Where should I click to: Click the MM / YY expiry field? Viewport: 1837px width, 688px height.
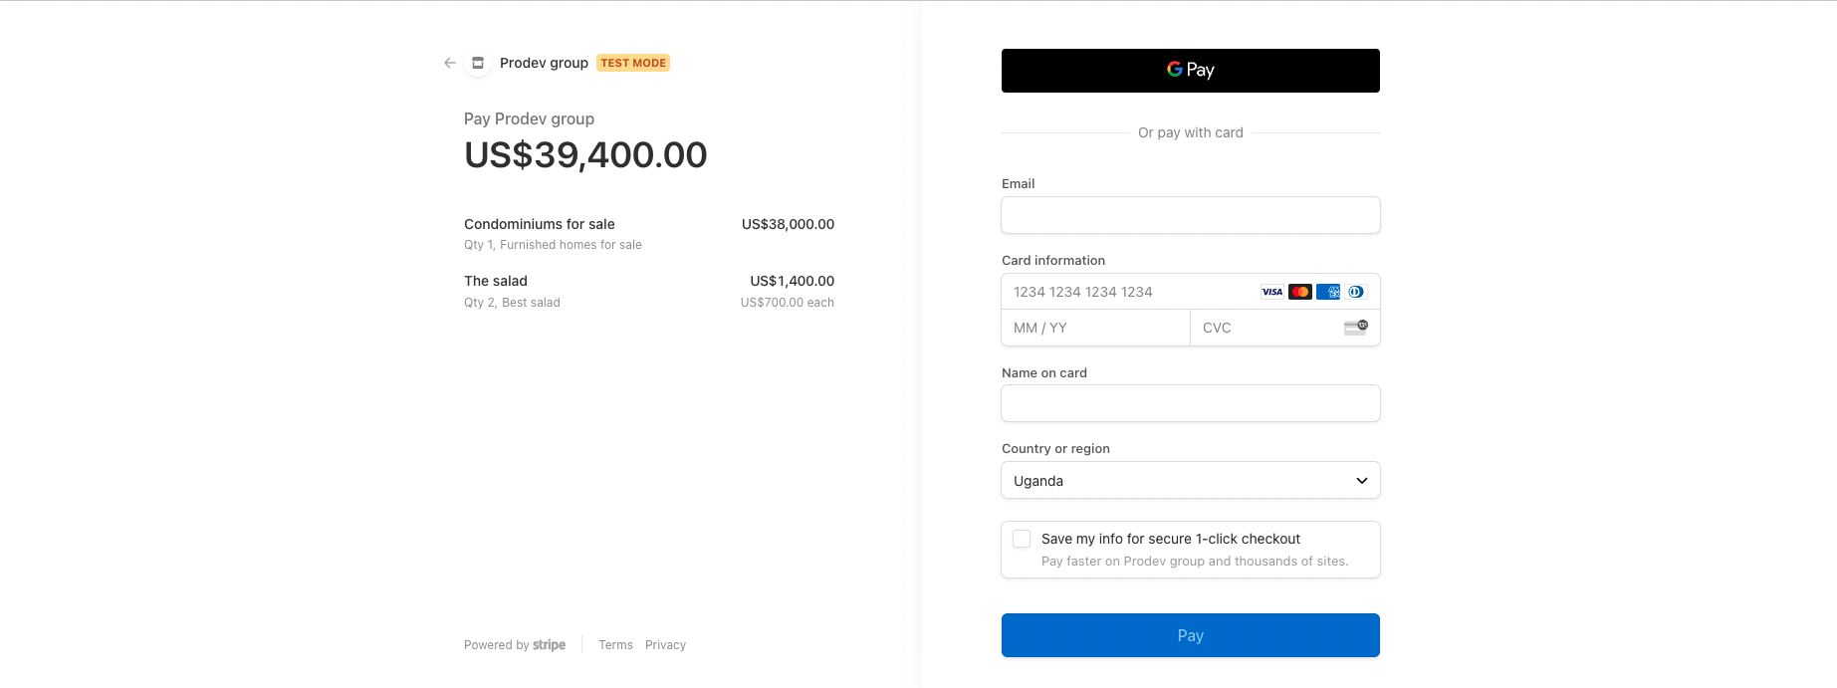click(x=1095, y=327)
